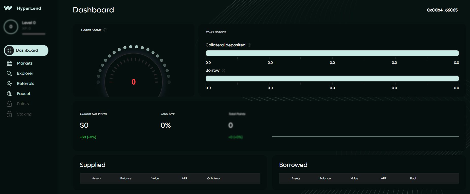This screenshot has width=470, height=194.
Task: Click the Referrals person-plus icon
Action: coord(9,83)
